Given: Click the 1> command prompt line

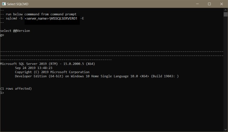Looking at the screenshot, I should [x=2, y=93].
